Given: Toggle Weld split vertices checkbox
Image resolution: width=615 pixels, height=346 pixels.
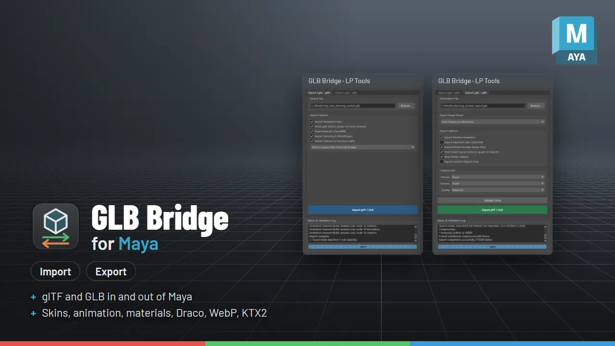Looking at the screenshot, I should pos(312,126).
